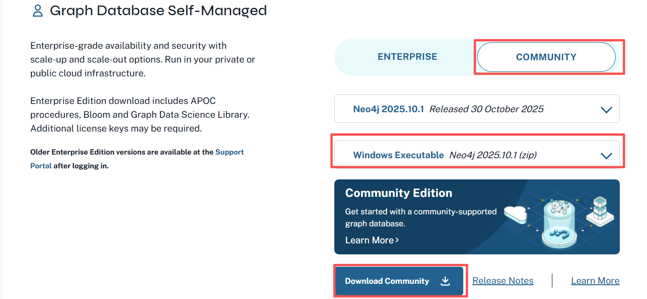Click the Older Enterprise Edition versions note
This screenshot has height=299, width=647.
coord(137,159)
